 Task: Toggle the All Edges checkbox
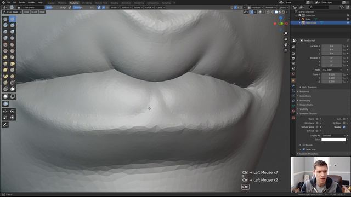click(344, 123)
